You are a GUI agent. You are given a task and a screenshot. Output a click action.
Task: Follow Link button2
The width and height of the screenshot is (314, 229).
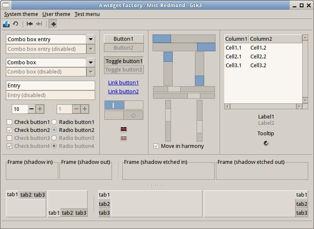point(123,91)
